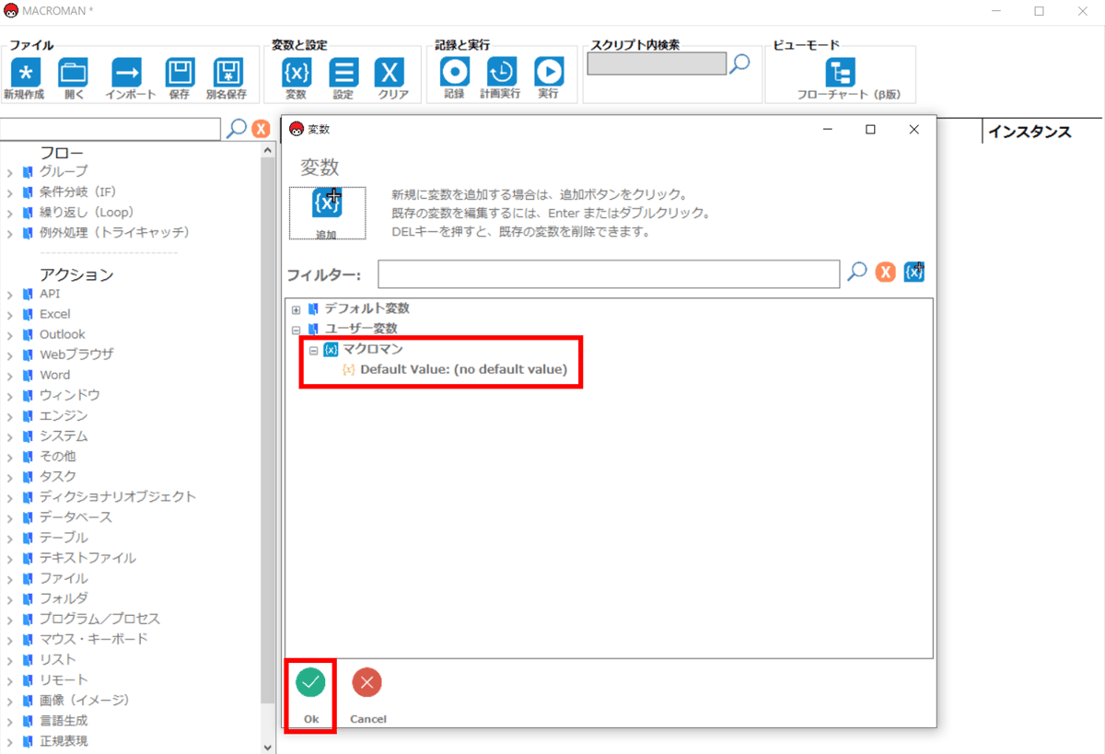Viewport: 1105px width, 754px height.
Task: Select the Outlook tree item
Action: pos(62,334)
